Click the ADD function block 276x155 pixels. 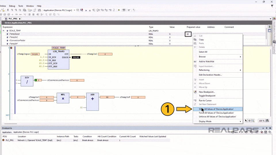tap(92, 102)
